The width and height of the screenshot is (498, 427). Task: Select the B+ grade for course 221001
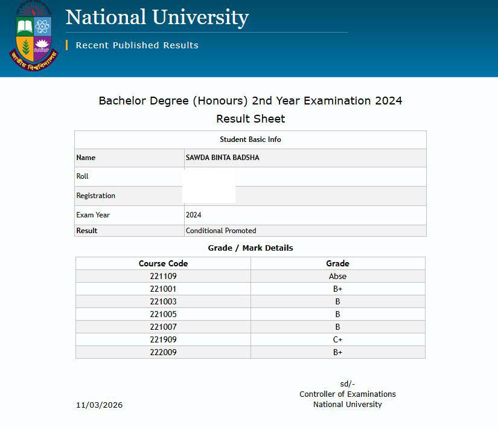click(x=337, y=289)
